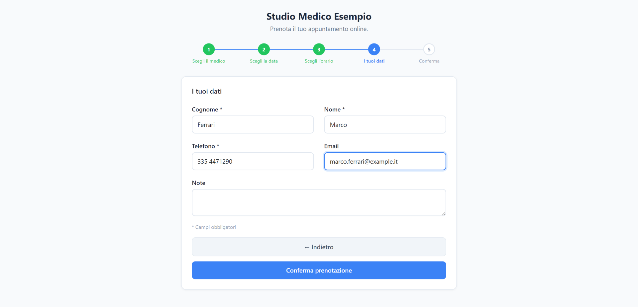Click the Studio Medico Esempio heading

(319, 16)
